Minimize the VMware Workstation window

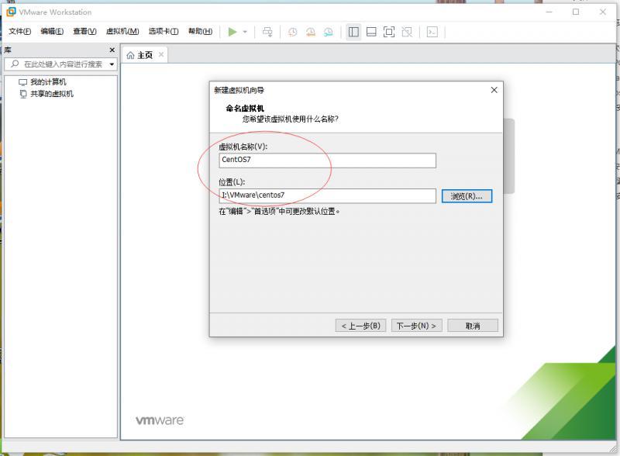(x=549, y=12)
